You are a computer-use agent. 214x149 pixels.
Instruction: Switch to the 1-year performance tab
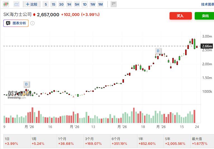pos(150,141)
